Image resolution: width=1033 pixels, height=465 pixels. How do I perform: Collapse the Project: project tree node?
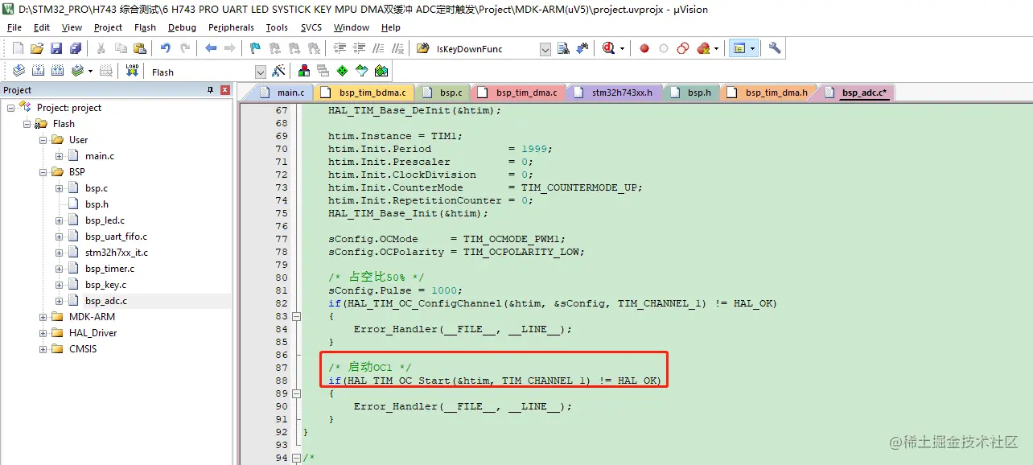[10, 108]
